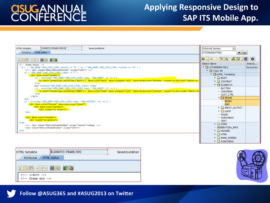Click blue Back arrow in object navigator
The width and height of the screenshot is (270, 203).
[204, 59]
